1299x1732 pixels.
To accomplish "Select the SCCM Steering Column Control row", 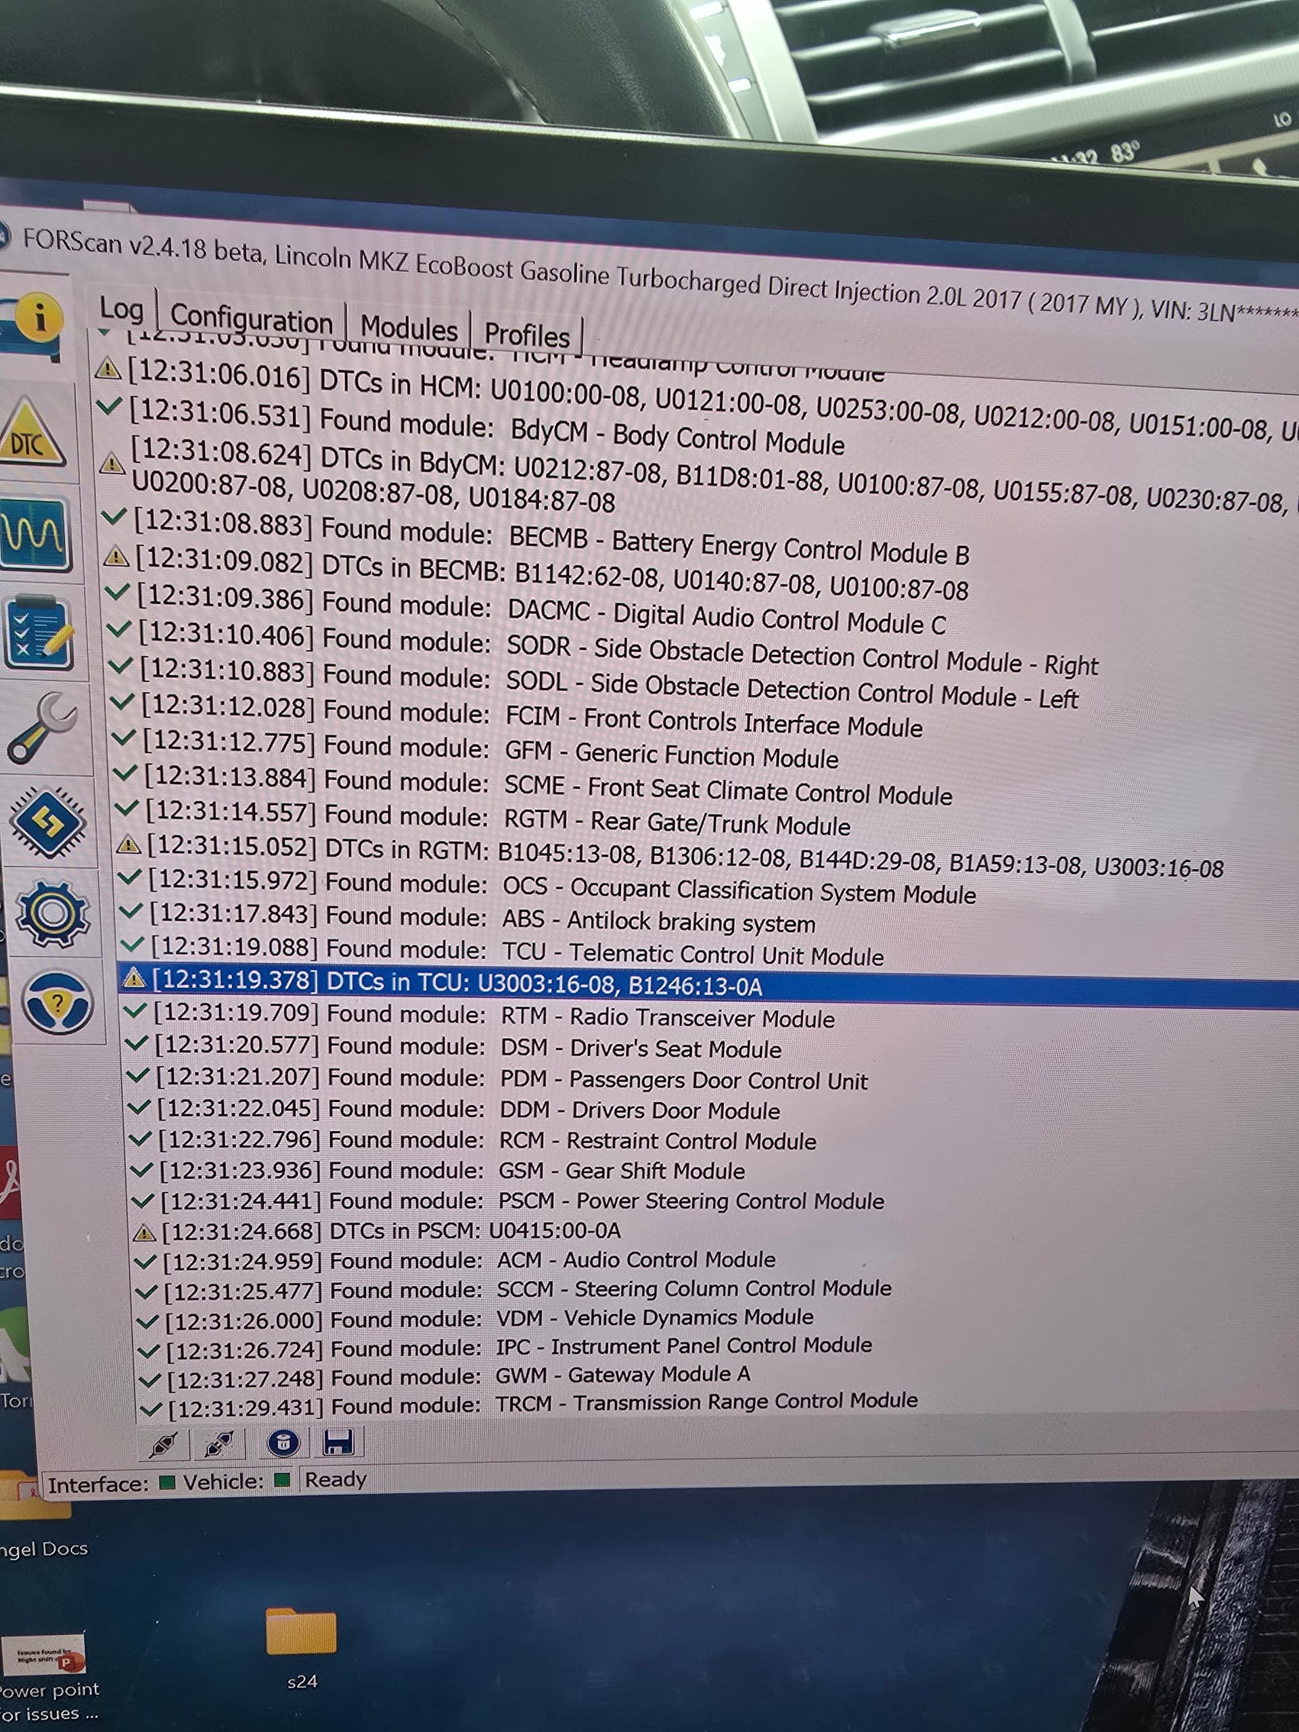I will (x=514, y=1290).
